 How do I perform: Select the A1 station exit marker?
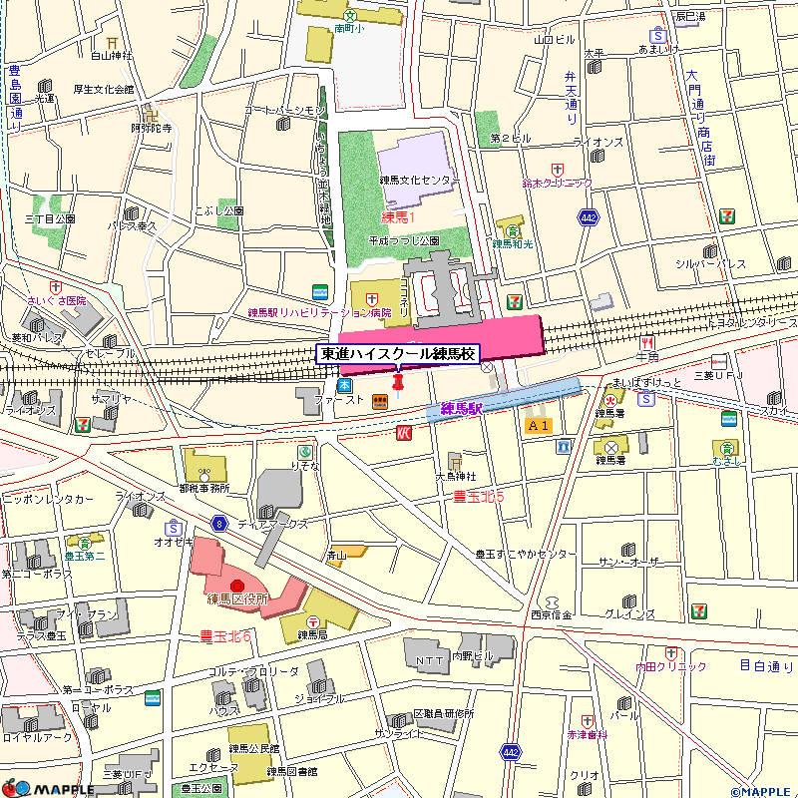click(538, 426)
